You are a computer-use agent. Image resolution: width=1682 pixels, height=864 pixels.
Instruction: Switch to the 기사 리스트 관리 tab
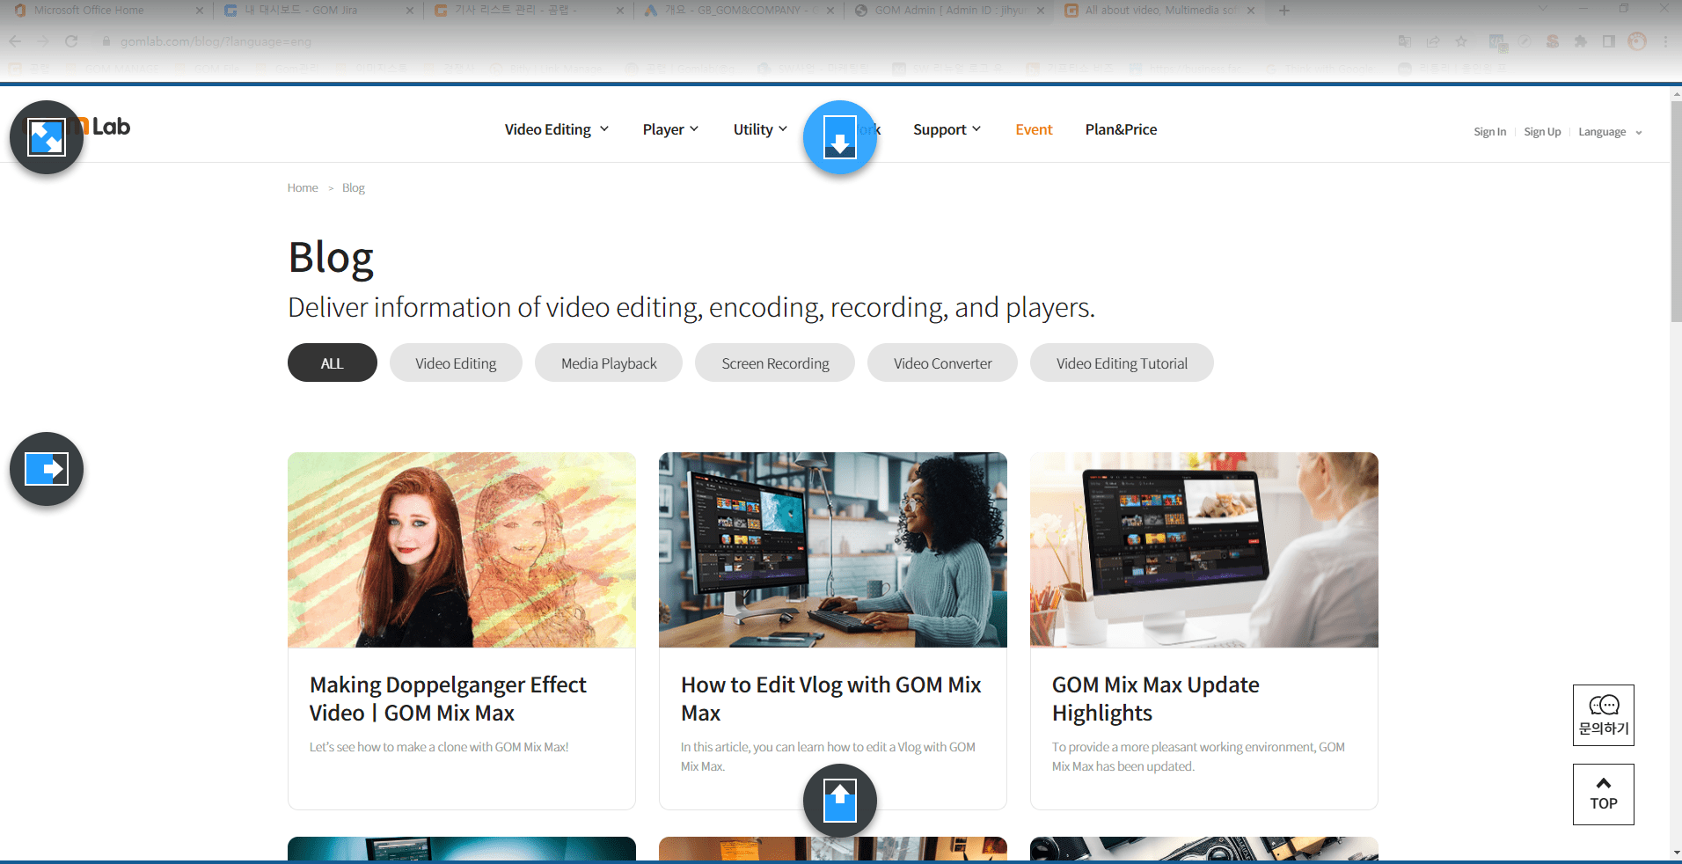[528, 11]
